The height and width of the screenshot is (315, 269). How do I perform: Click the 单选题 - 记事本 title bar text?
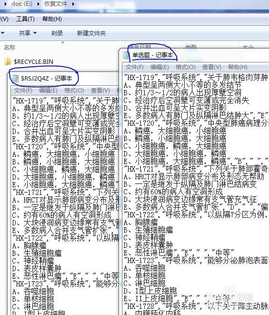click(x=152, y=55)
